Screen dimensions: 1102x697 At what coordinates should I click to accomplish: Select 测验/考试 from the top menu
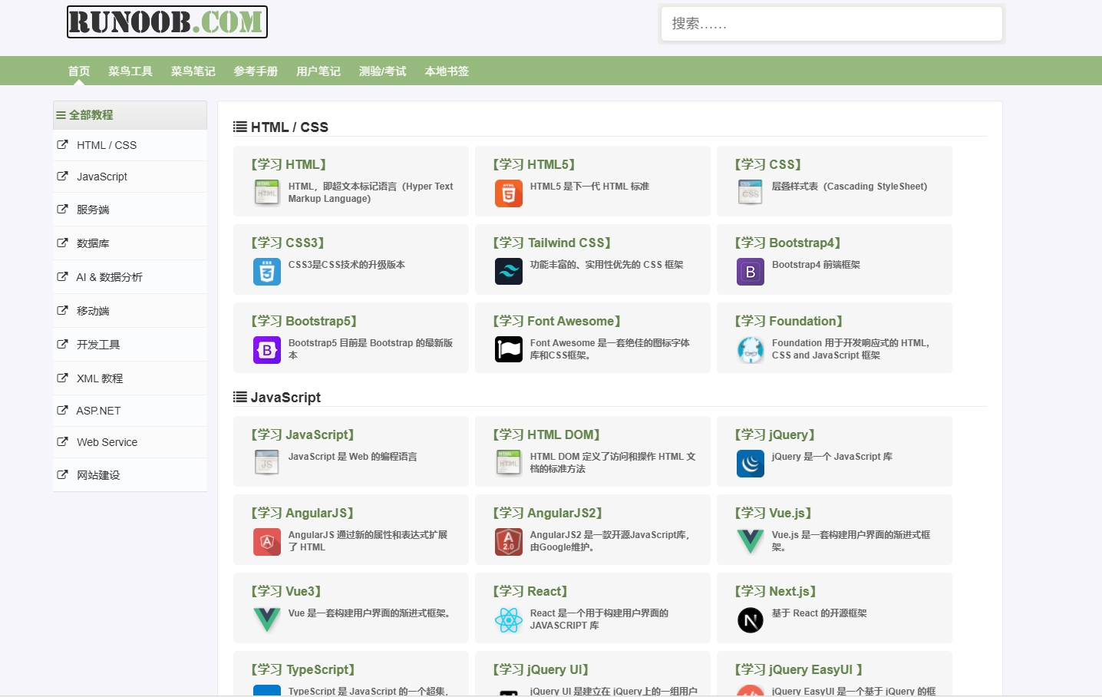point(382,71)
